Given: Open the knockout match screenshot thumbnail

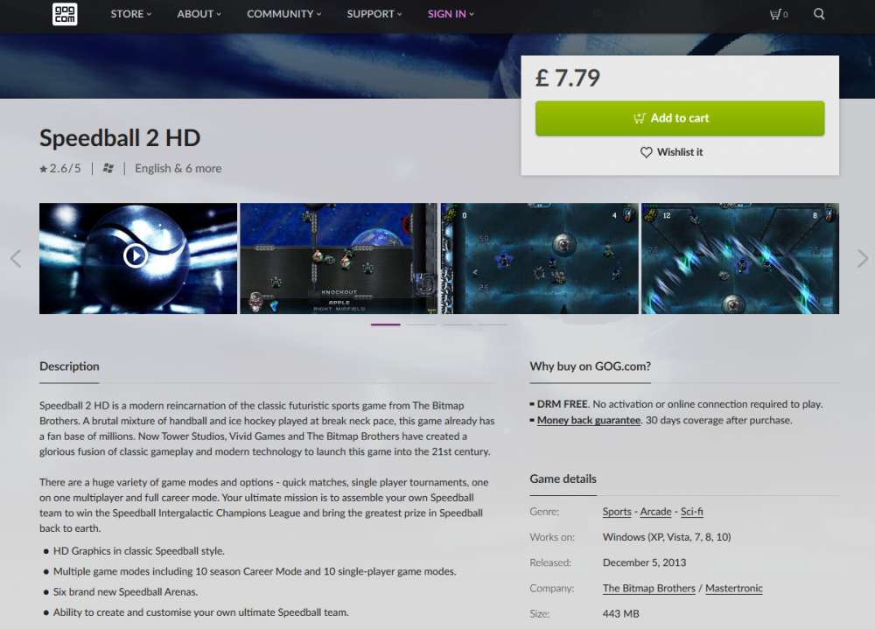Looking at the screenshot, I should pos(339,258).
